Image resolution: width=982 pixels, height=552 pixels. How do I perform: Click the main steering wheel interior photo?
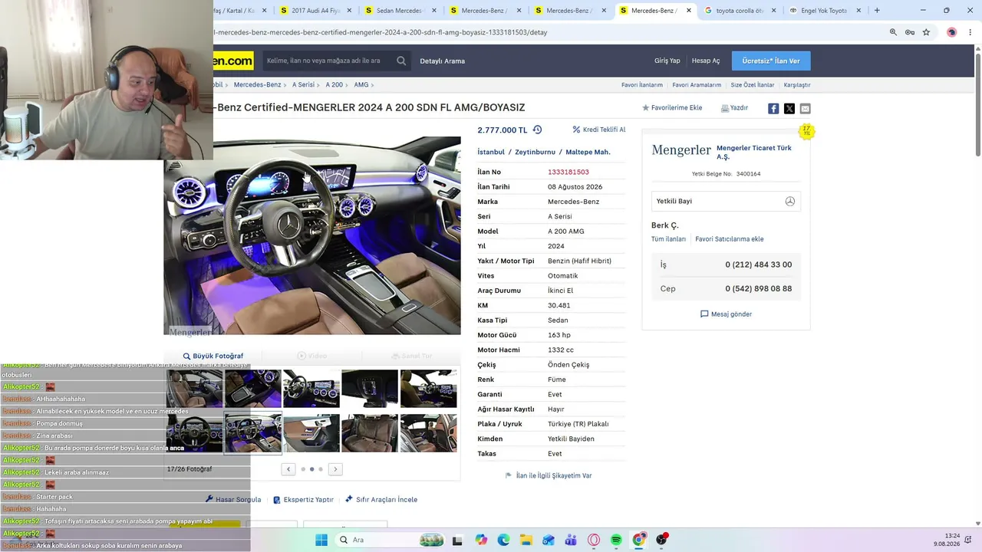click(312, 235)
